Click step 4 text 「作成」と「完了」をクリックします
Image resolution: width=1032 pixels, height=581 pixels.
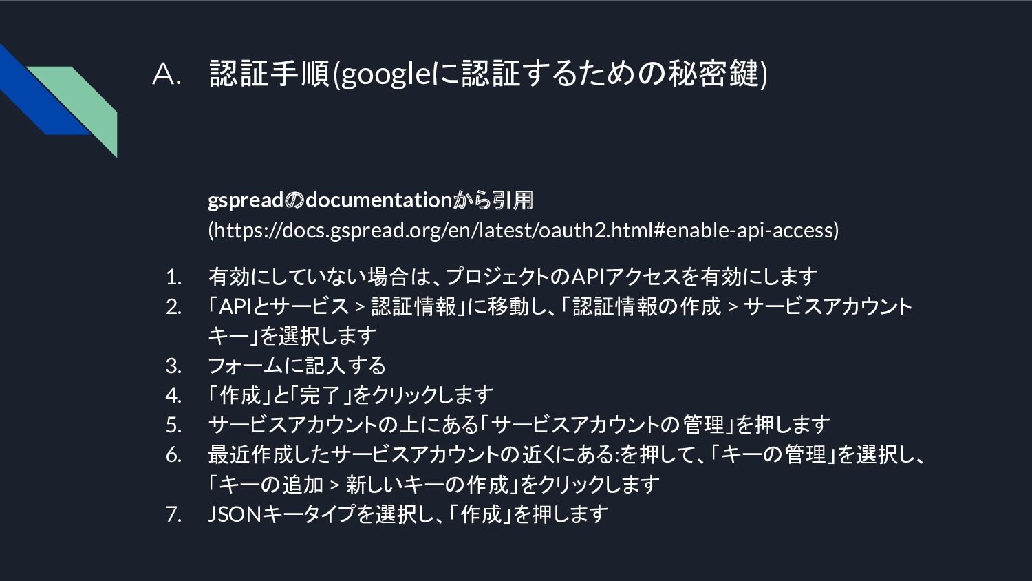point(350,395)
